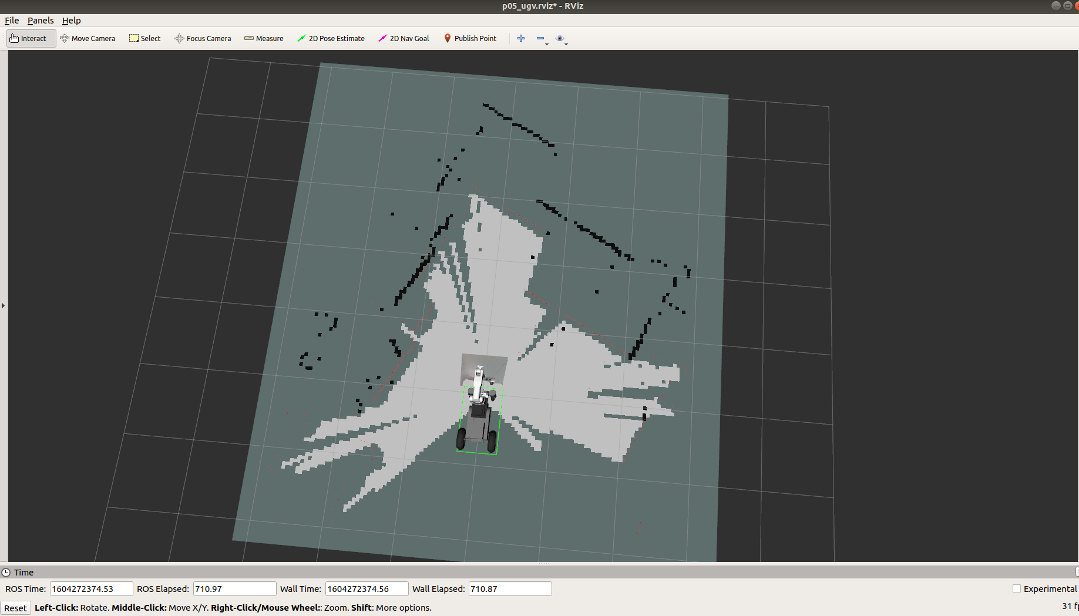Expand the collapsed left side panel arrow
This screenshot has width=1079, height=616.
tap(3, 305)
